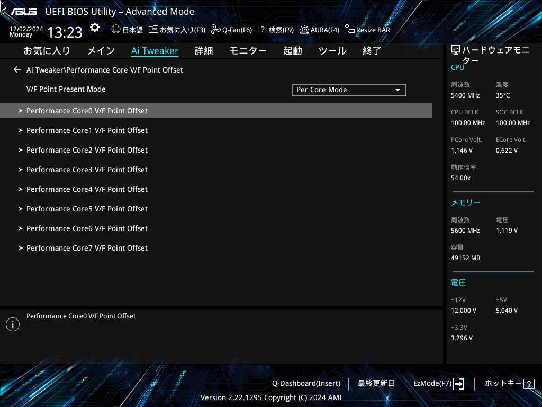Click the ASUS logo
The image size is (542, 407).
(23, 12)
